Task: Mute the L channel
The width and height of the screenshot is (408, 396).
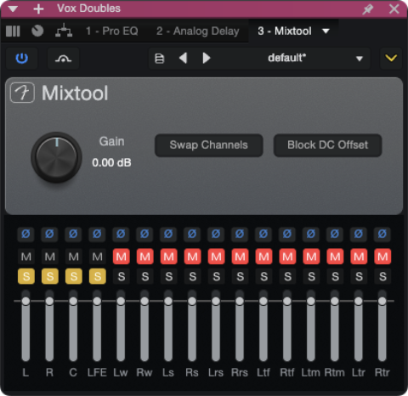Action: coord(26,257)
